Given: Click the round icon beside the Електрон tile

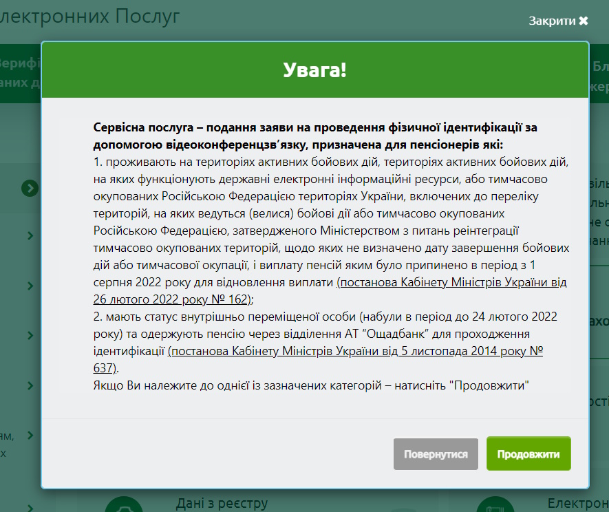Looking at the screenshot, I should point(495,505).
